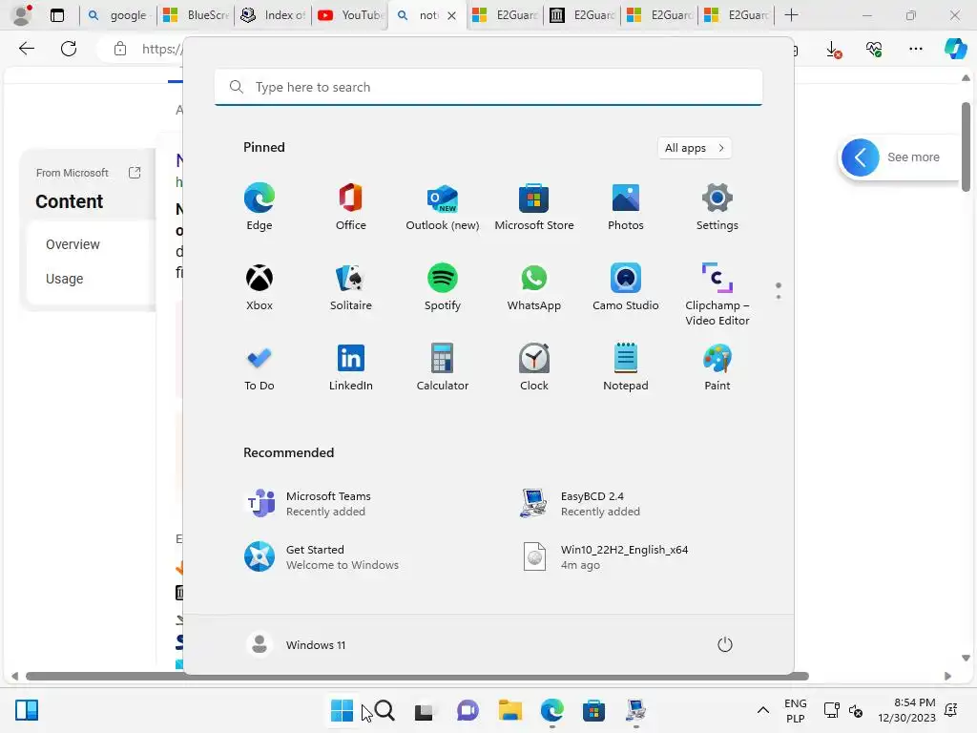
Task: Click the power button in Start menu
Action: 725,644
